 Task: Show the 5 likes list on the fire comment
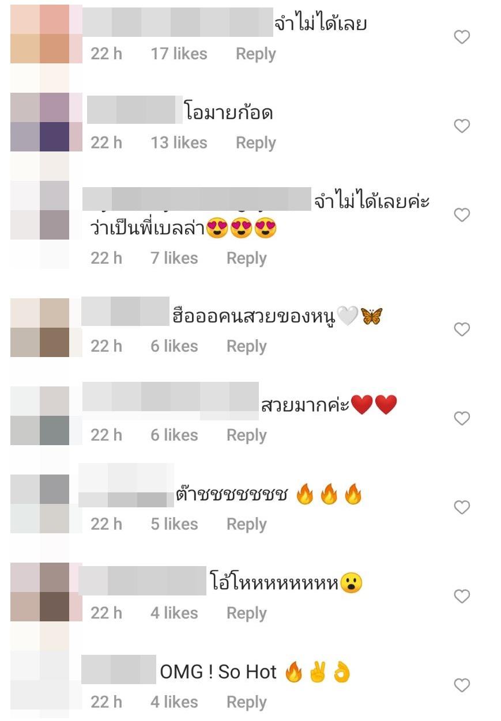(x=174, y=525)
